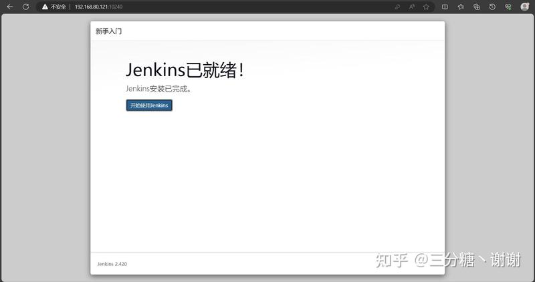Viewport: 535px width, 282px height.
Task: Open the password key icon in address bar
Action: tap(397, 7)
